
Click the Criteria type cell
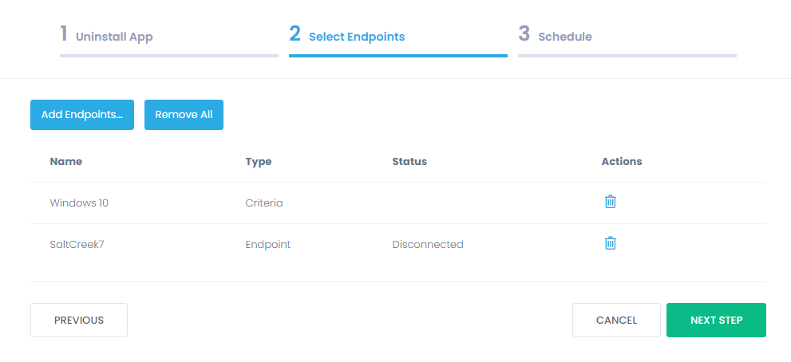(x=264, y=203)
